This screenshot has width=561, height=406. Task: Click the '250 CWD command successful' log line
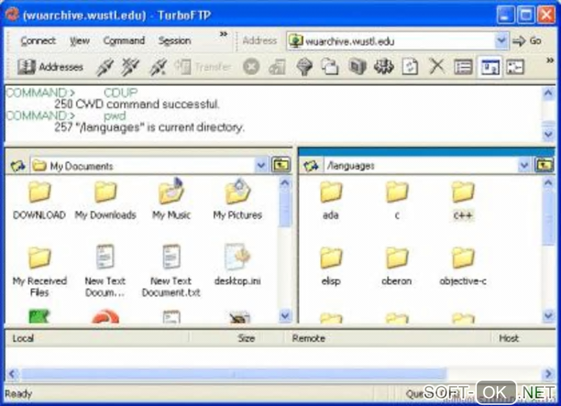coord(136,105)
